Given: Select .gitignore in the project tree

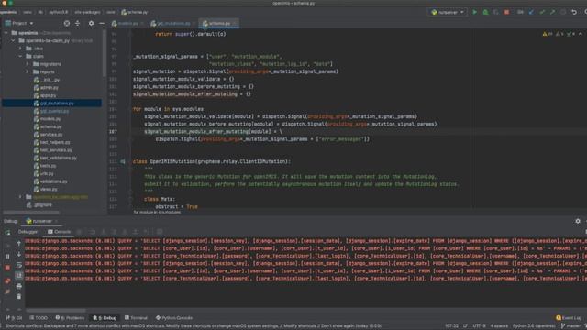Looking at the screenshot, I should tap(39, 205).
